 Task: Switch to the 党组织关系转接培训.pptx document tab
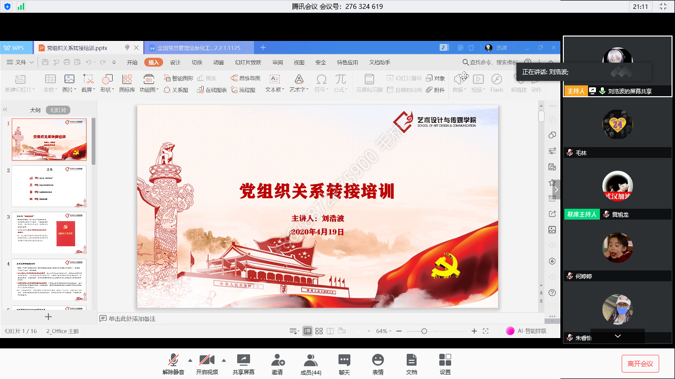click(77, 48)
